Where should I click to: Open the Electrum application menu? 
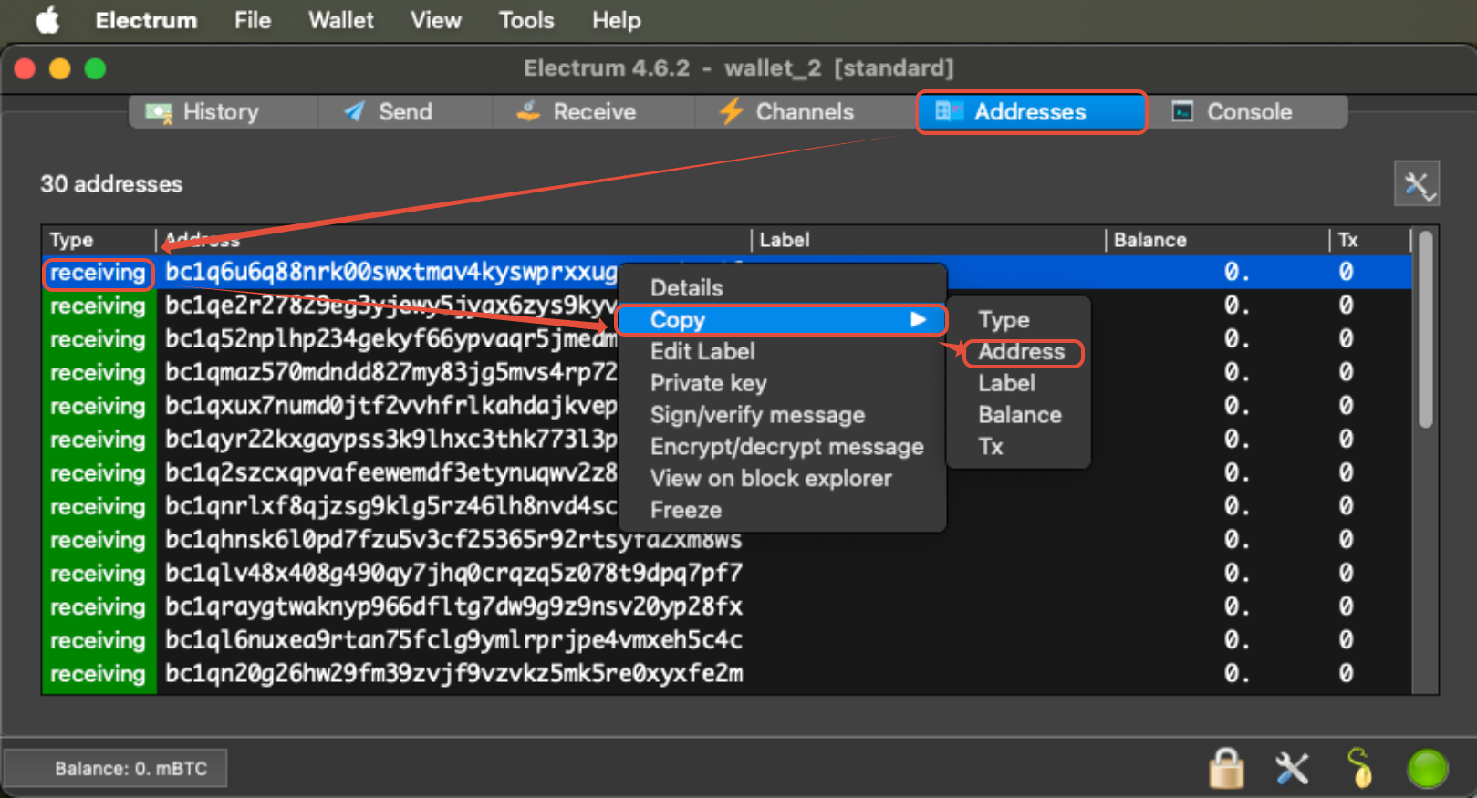pyautogui.click(x=146, y=20)
